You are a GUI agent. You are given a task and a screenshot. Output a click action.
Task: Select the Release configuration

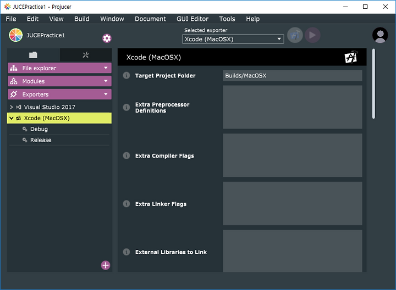click(59, 140)
